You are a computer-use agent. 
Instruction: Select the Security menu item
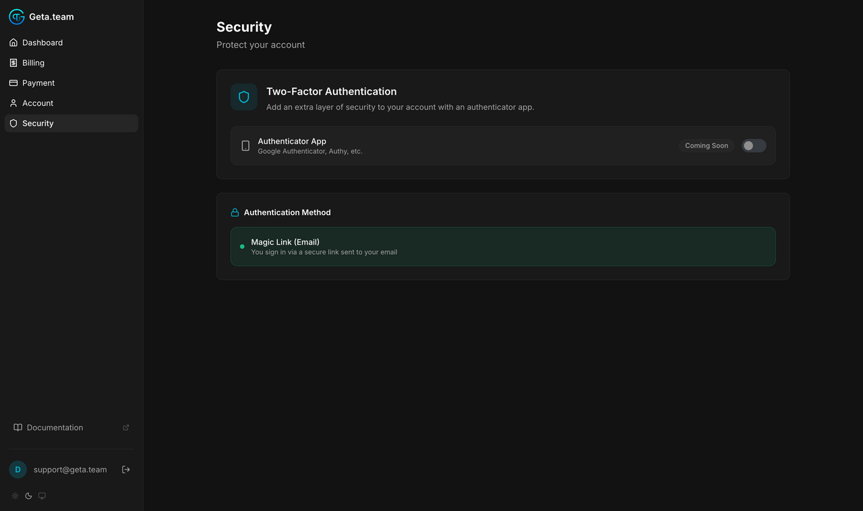pyautogui.click(x=71, y=123)
